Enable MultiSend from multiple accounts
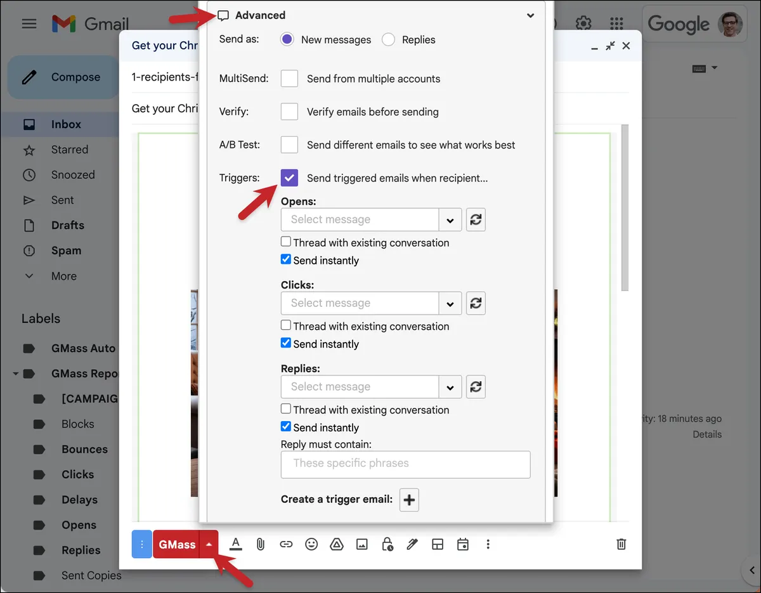The width and height of the screenshot is (761, 593). [x=289, y=79]
